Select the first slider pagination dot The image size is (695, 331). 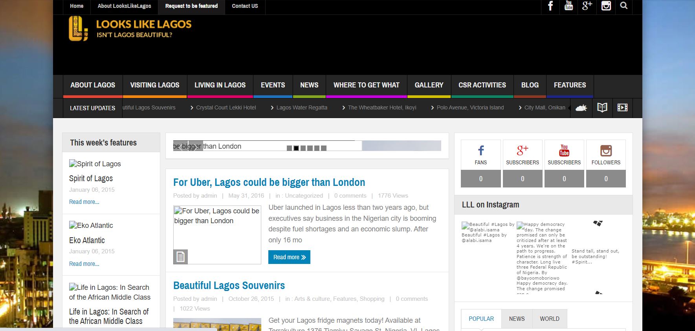click(289, 148)
